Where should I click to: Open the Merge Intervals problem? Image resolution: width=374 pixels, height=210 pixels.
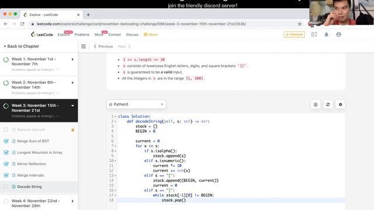(x=30, y=175)
